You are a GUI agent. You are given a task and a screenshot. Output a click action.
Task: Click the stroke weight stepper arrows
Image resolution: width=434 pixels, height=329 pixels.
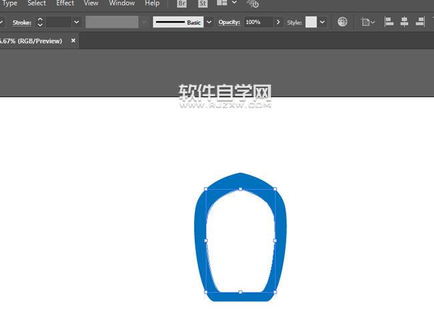(39, 22)
